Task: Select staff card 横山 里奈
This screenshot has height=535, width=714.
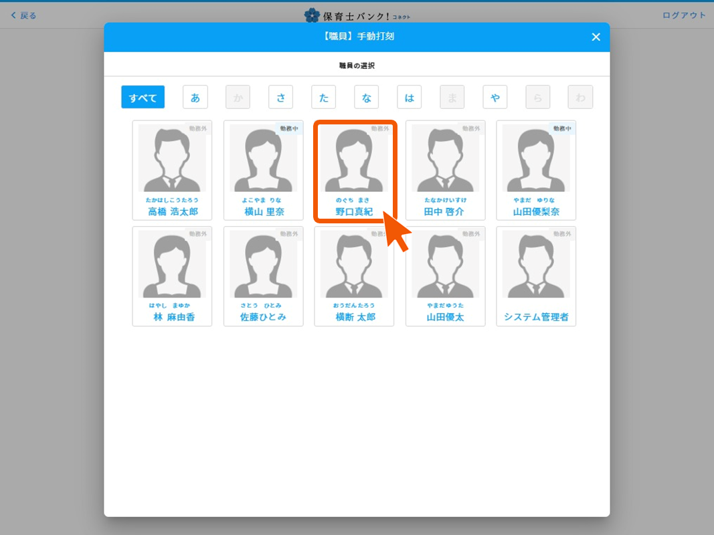Action: (263, 170)
